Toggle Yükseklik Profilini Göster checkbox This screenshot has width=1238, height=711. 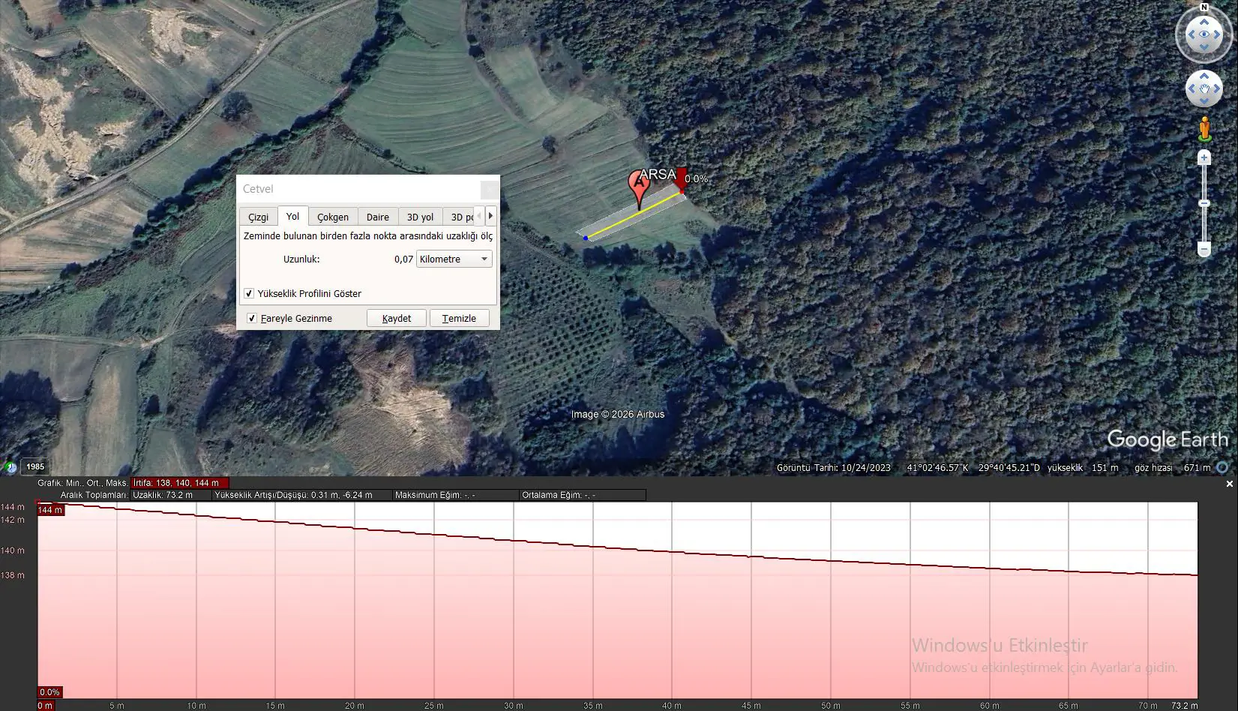point(249,293)
